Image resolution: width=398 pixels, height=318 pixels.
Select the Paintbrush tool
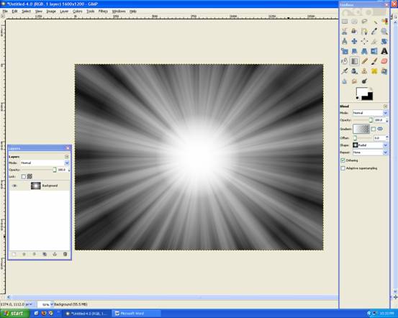click(374, 61)
